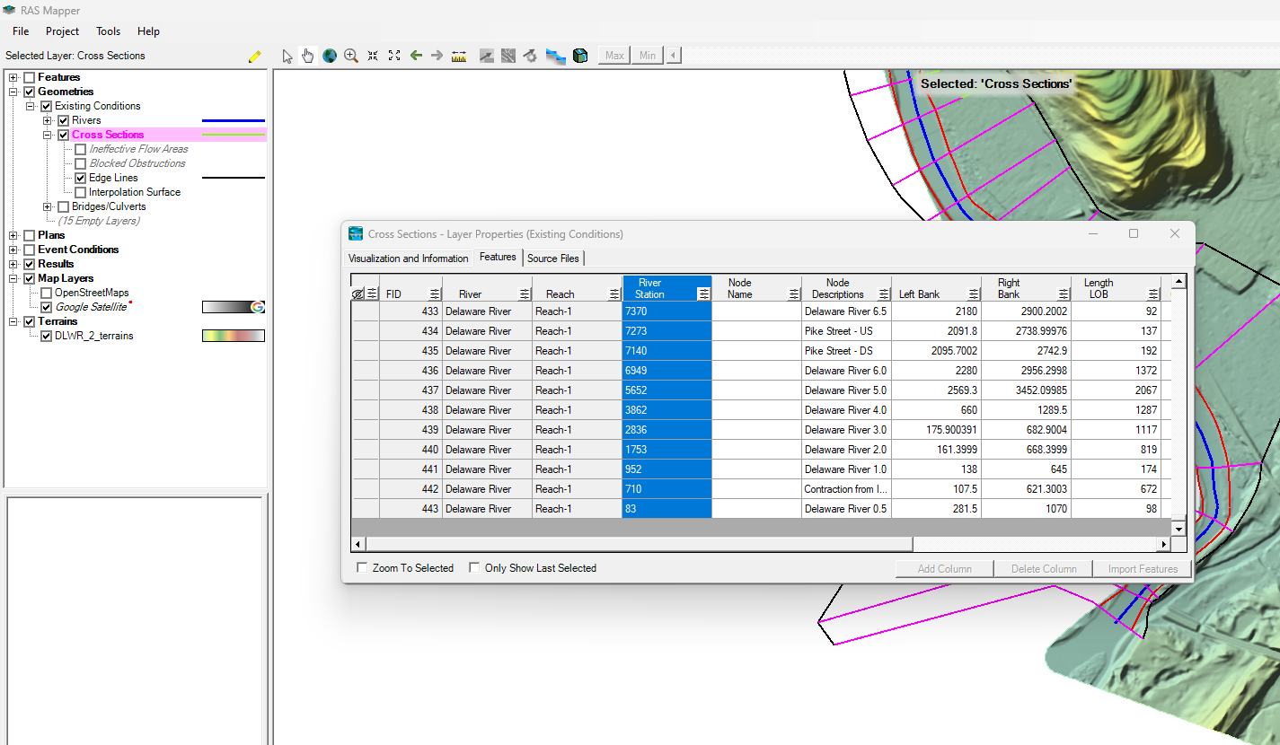The image size is (1280, 745).
Task: Uncheck the Edge Lines layer
Action: point(81,178)
